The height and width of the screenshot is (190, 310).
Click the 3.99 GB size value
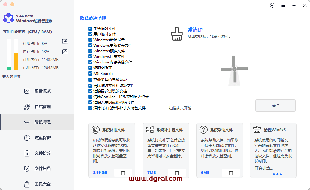(x=100, y=173)
